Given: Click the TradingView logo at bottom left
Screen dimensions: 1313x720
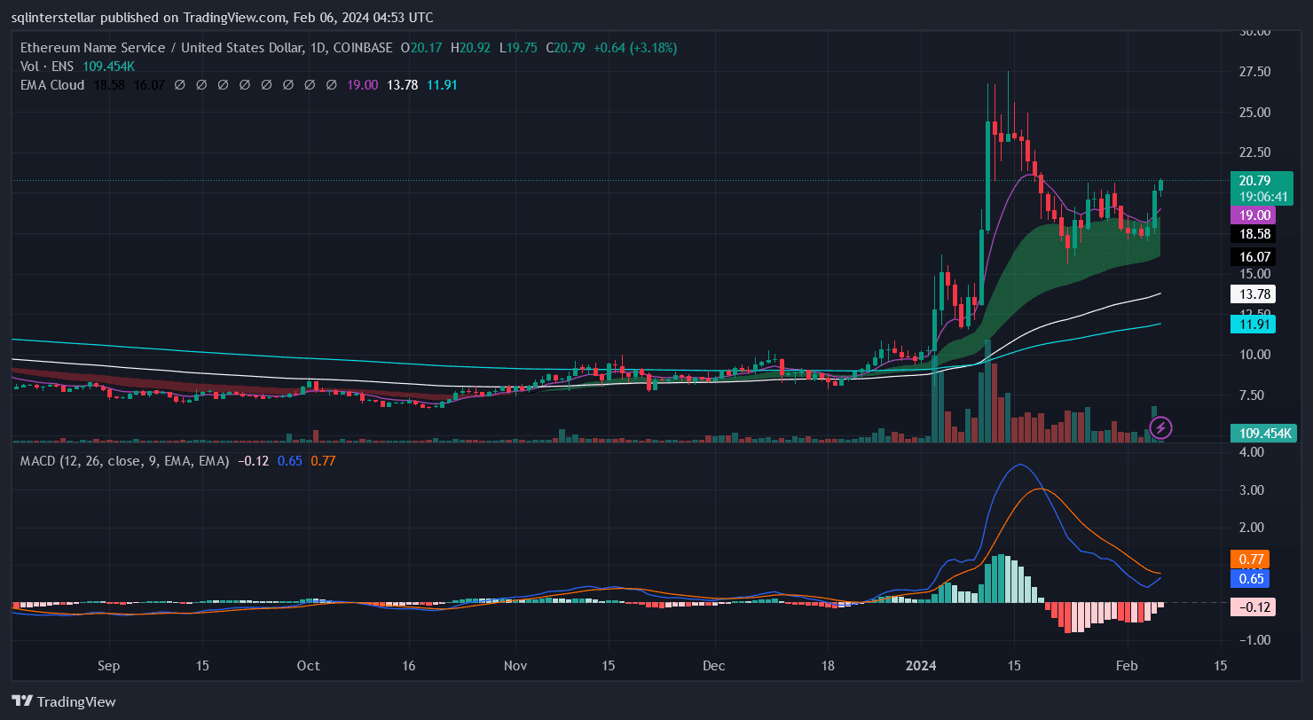Looking at the screenshot, I should [64, 701].
